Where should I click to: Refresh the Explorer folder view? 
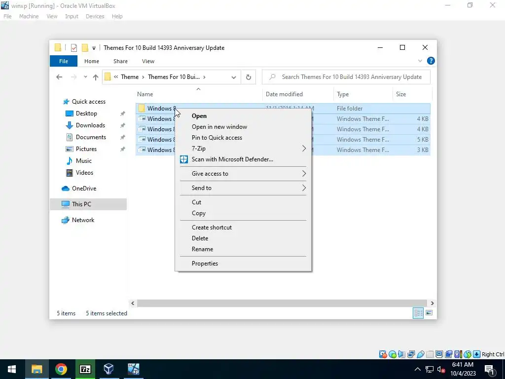coord(249,77)
